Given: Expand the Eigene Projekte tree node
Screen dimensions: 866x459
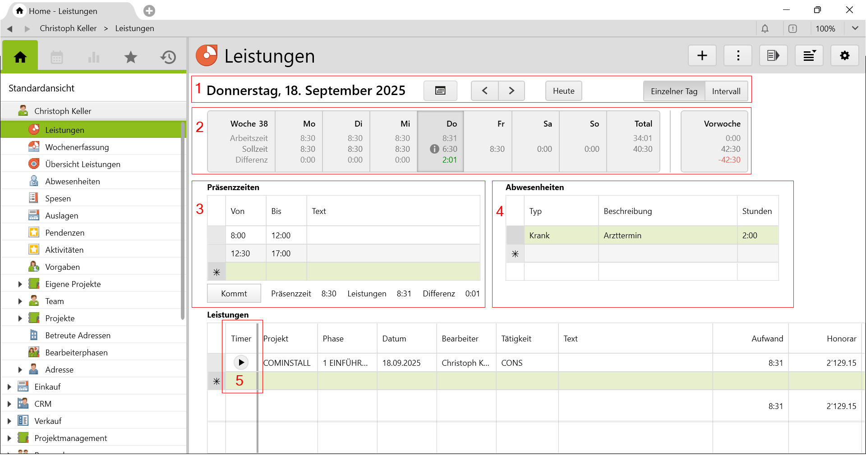Looking at the screenshot, I should coord(20,284).
